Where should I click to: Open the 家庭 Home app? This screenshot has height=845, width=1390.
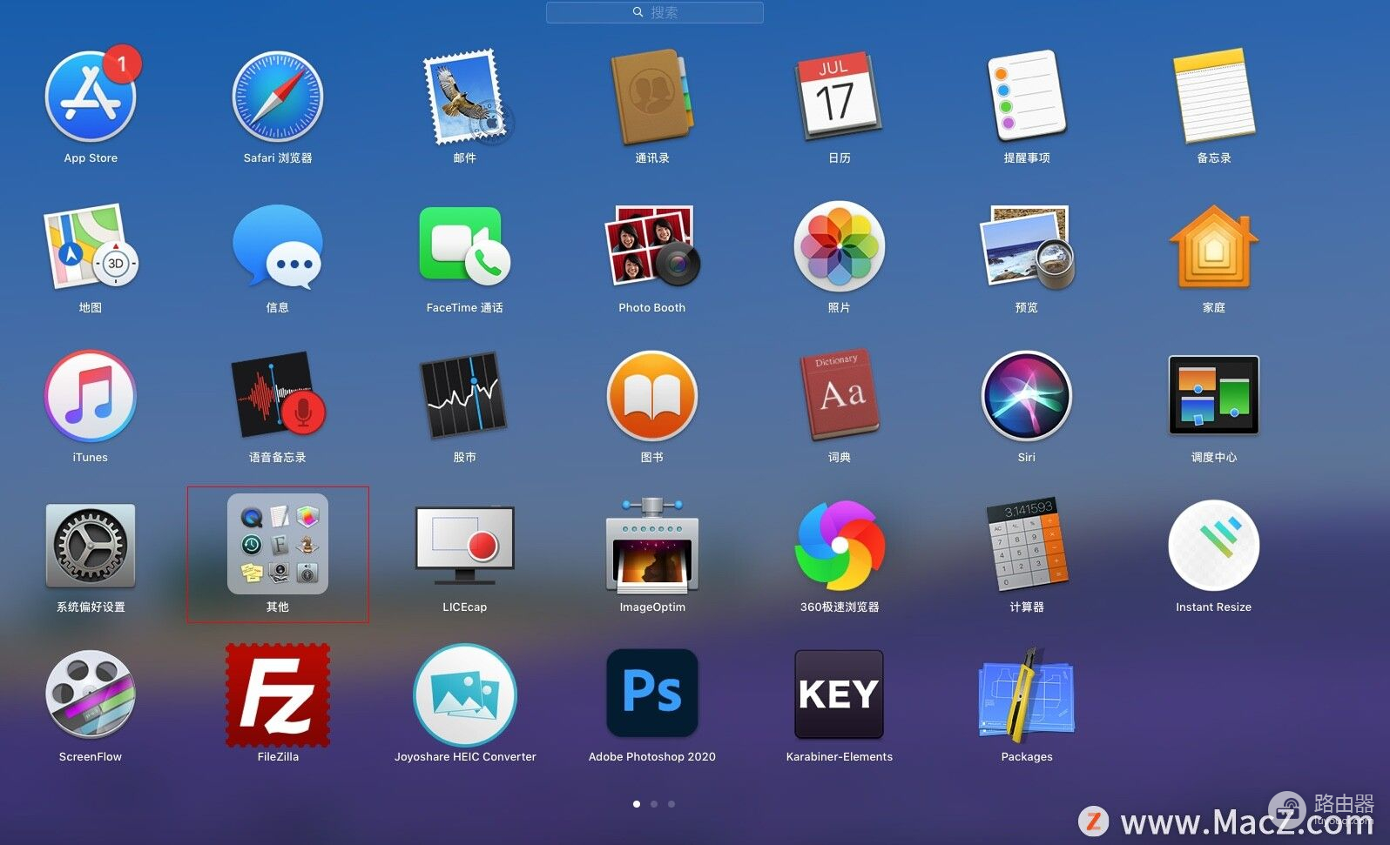point(1214,246)
